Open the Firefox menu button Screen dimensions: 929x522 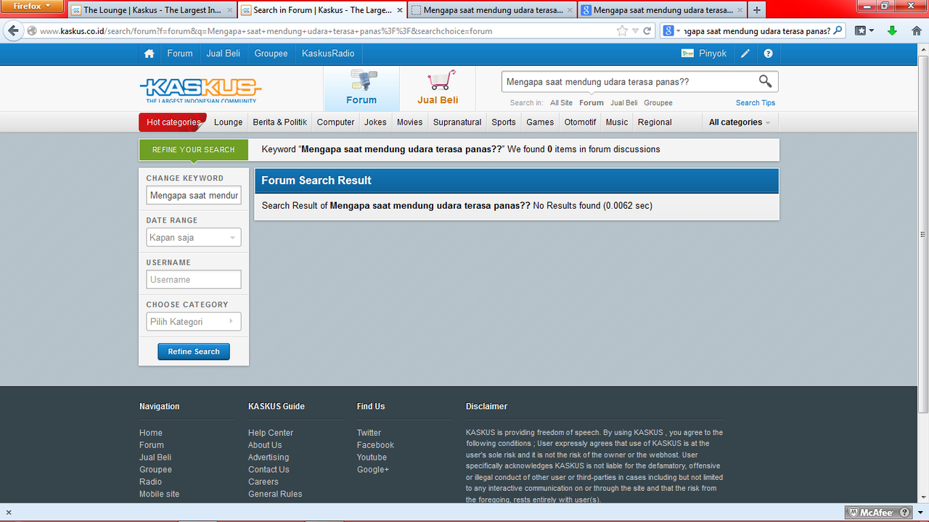[x=33, y=7]
